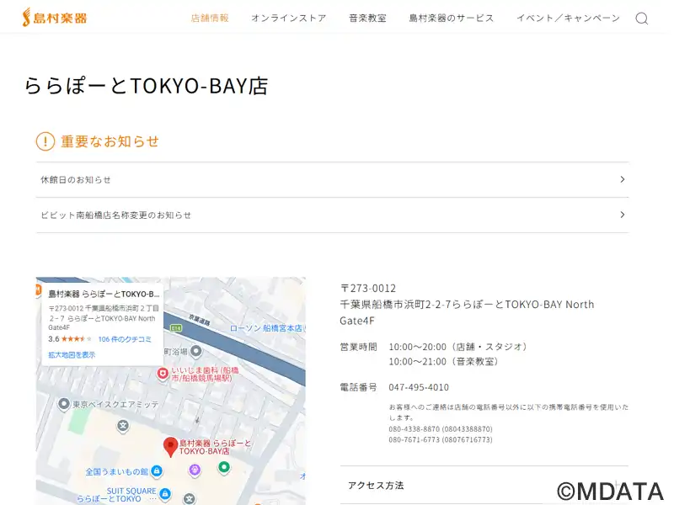This screenshot has width=674, height=505.
Task: Click the Shimamura Gakki logo
Action: (x=54, y=17)
